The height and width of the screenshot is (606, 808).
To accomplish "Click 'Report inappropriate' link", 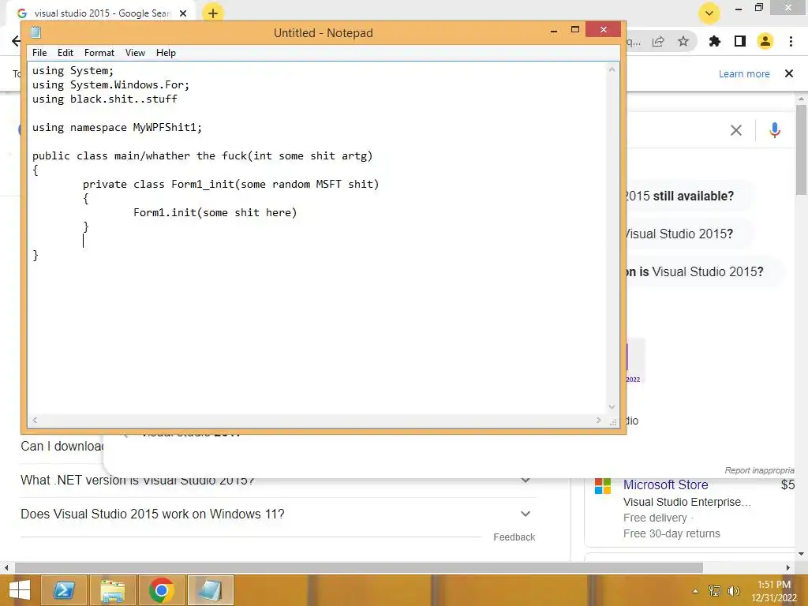I will pyautogui.click(x=759, y=470).
